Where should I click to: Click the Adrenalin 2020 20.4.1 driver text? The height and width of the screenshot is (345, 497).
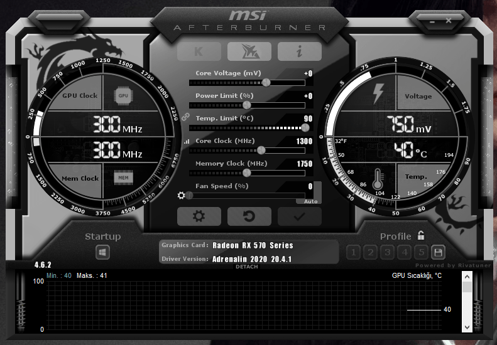(252, 259)
